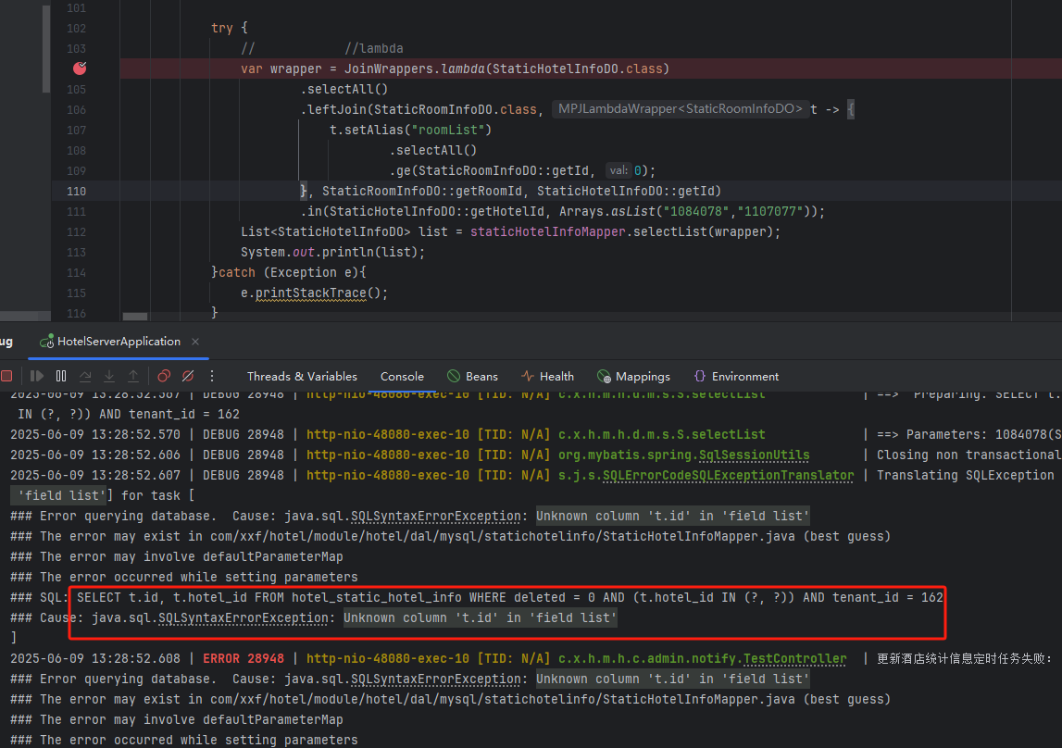Resume program execution in the debug toolbar
The image size is (1062, 748).
point(37,376)
